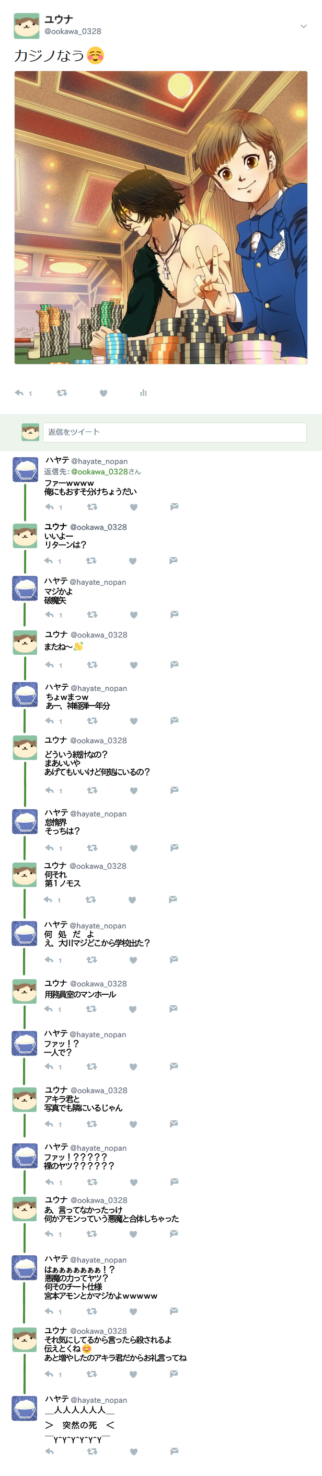Screen dimensions: 322x1476
Task: Like the ファーwwww reply with its heart
Action: click(x=133, y=507)
